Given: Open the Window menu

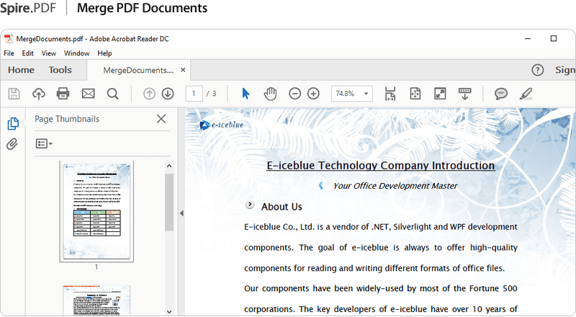Looking at the screenshot, I should point(77,53).
